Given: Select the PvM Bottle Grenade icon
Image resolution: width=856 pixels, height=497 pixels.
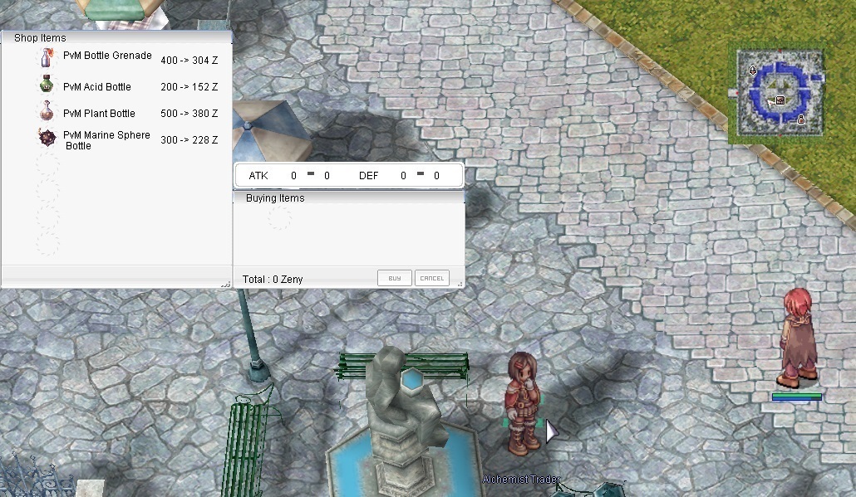Looking at the screenshot, I should [47, 58].
